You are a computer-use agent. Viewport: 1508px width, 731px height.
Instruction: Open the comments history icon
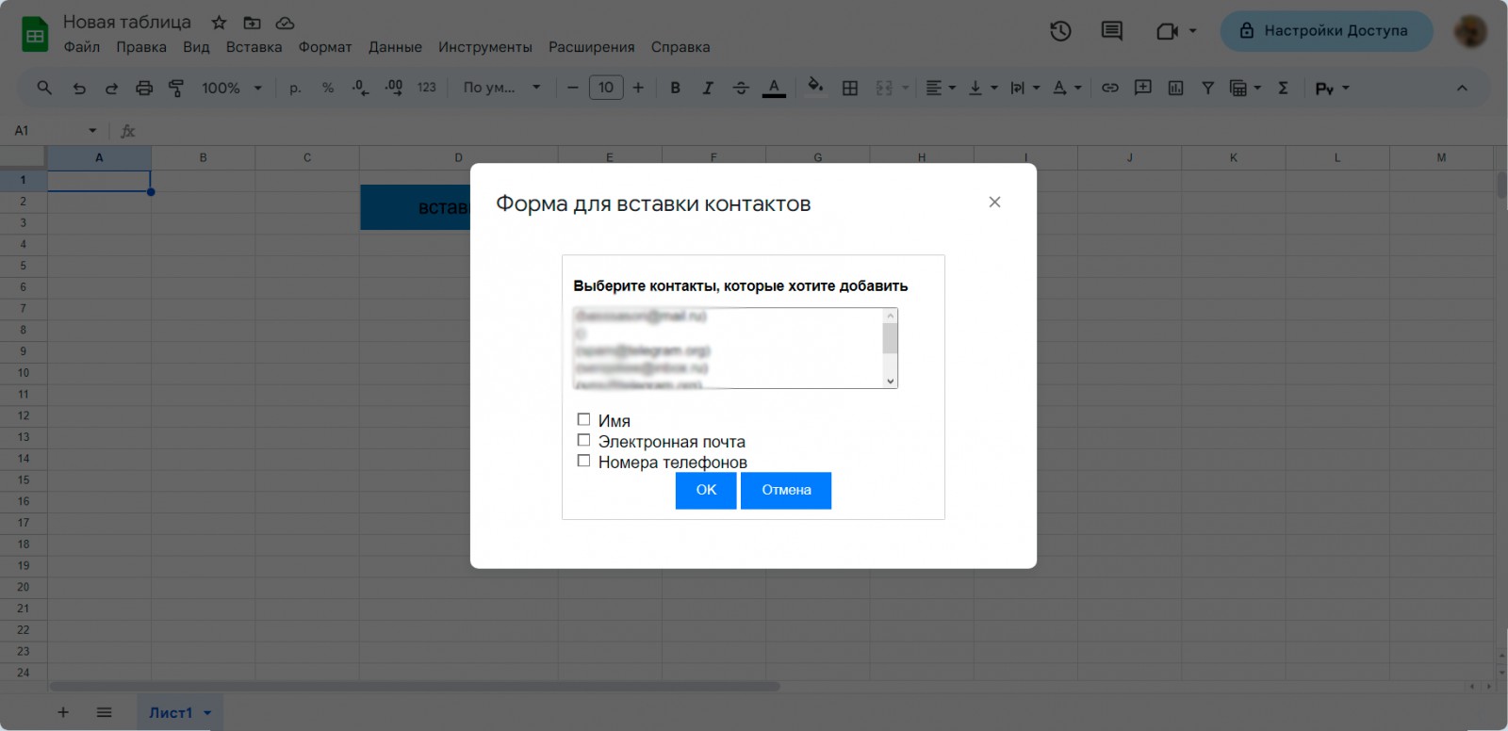click(1112, 31)
